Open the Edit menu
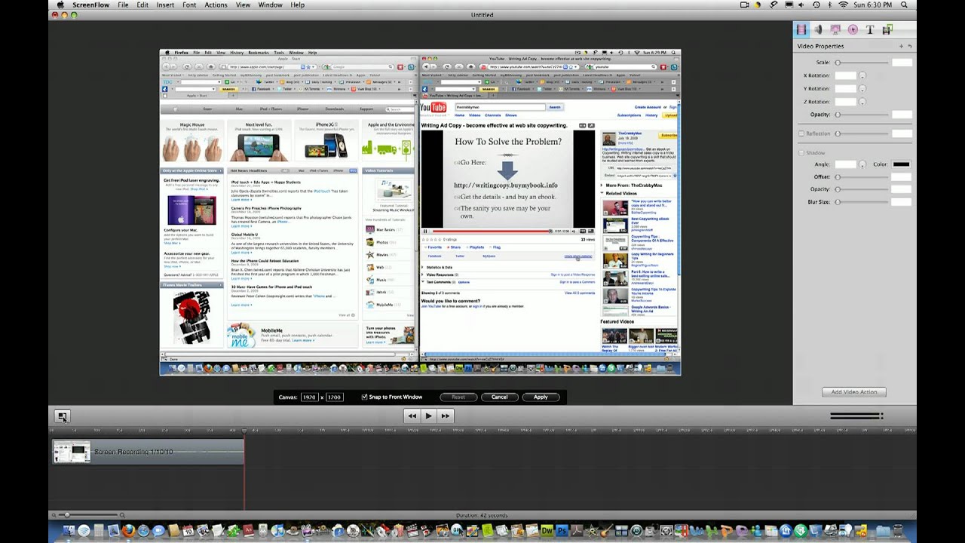The width and height of the screenshot is (965, 543). pos(142,5)
